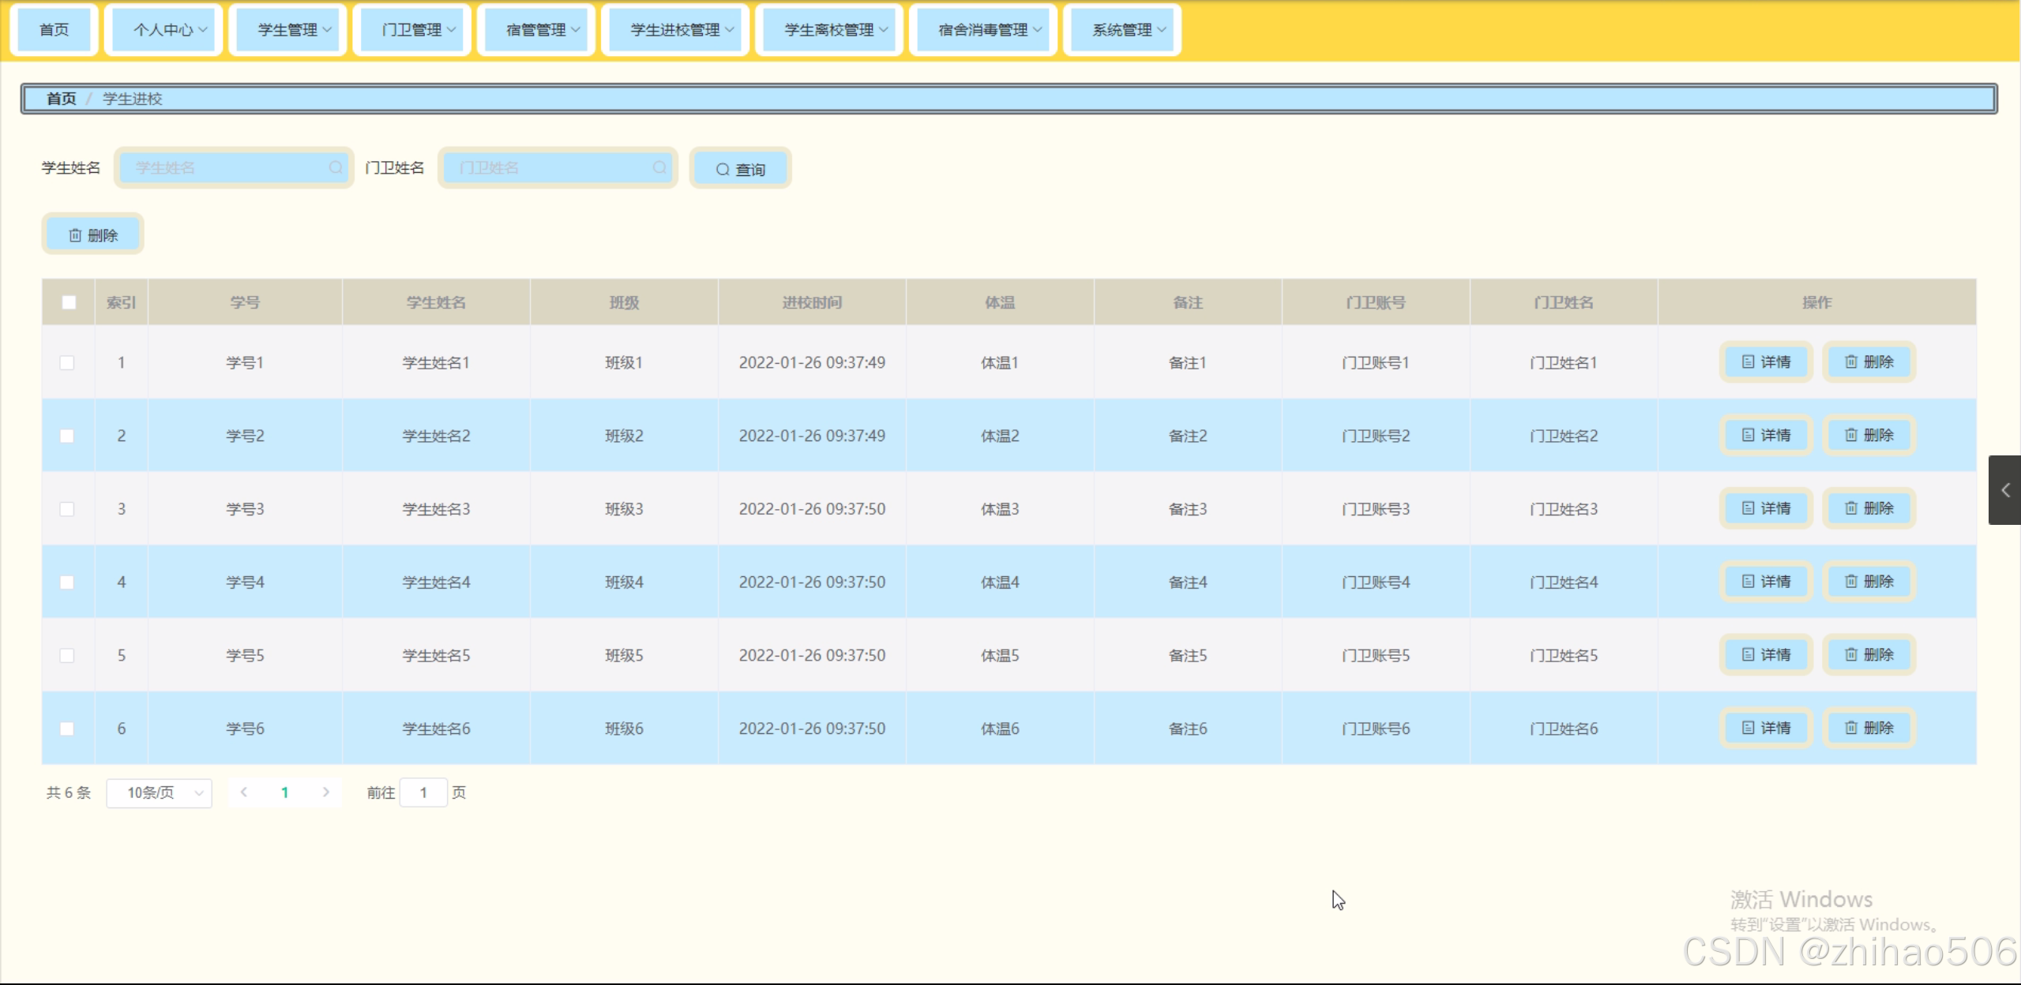Viewport: 2021px width, 985px height.
Task: Click the magnifier icon in 门卫姓名 field
Action: pos(659,167)
